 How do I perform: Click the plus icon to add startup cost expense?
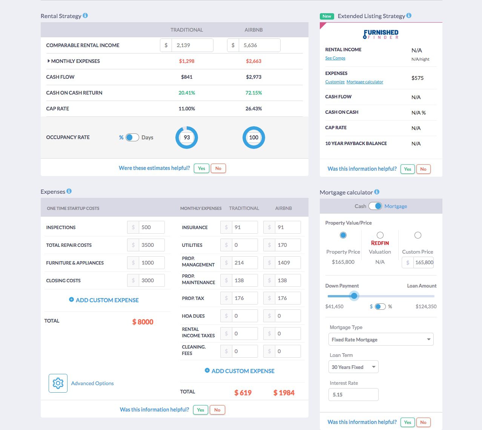71,300
